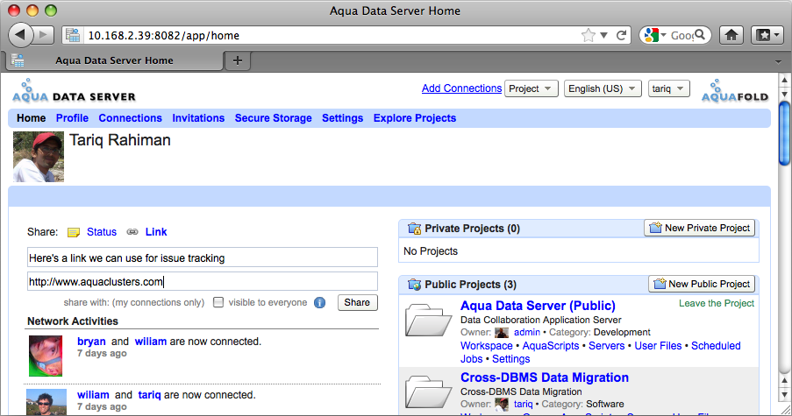
Task: Click the page reload icon
Action: (x=622, y=36)
